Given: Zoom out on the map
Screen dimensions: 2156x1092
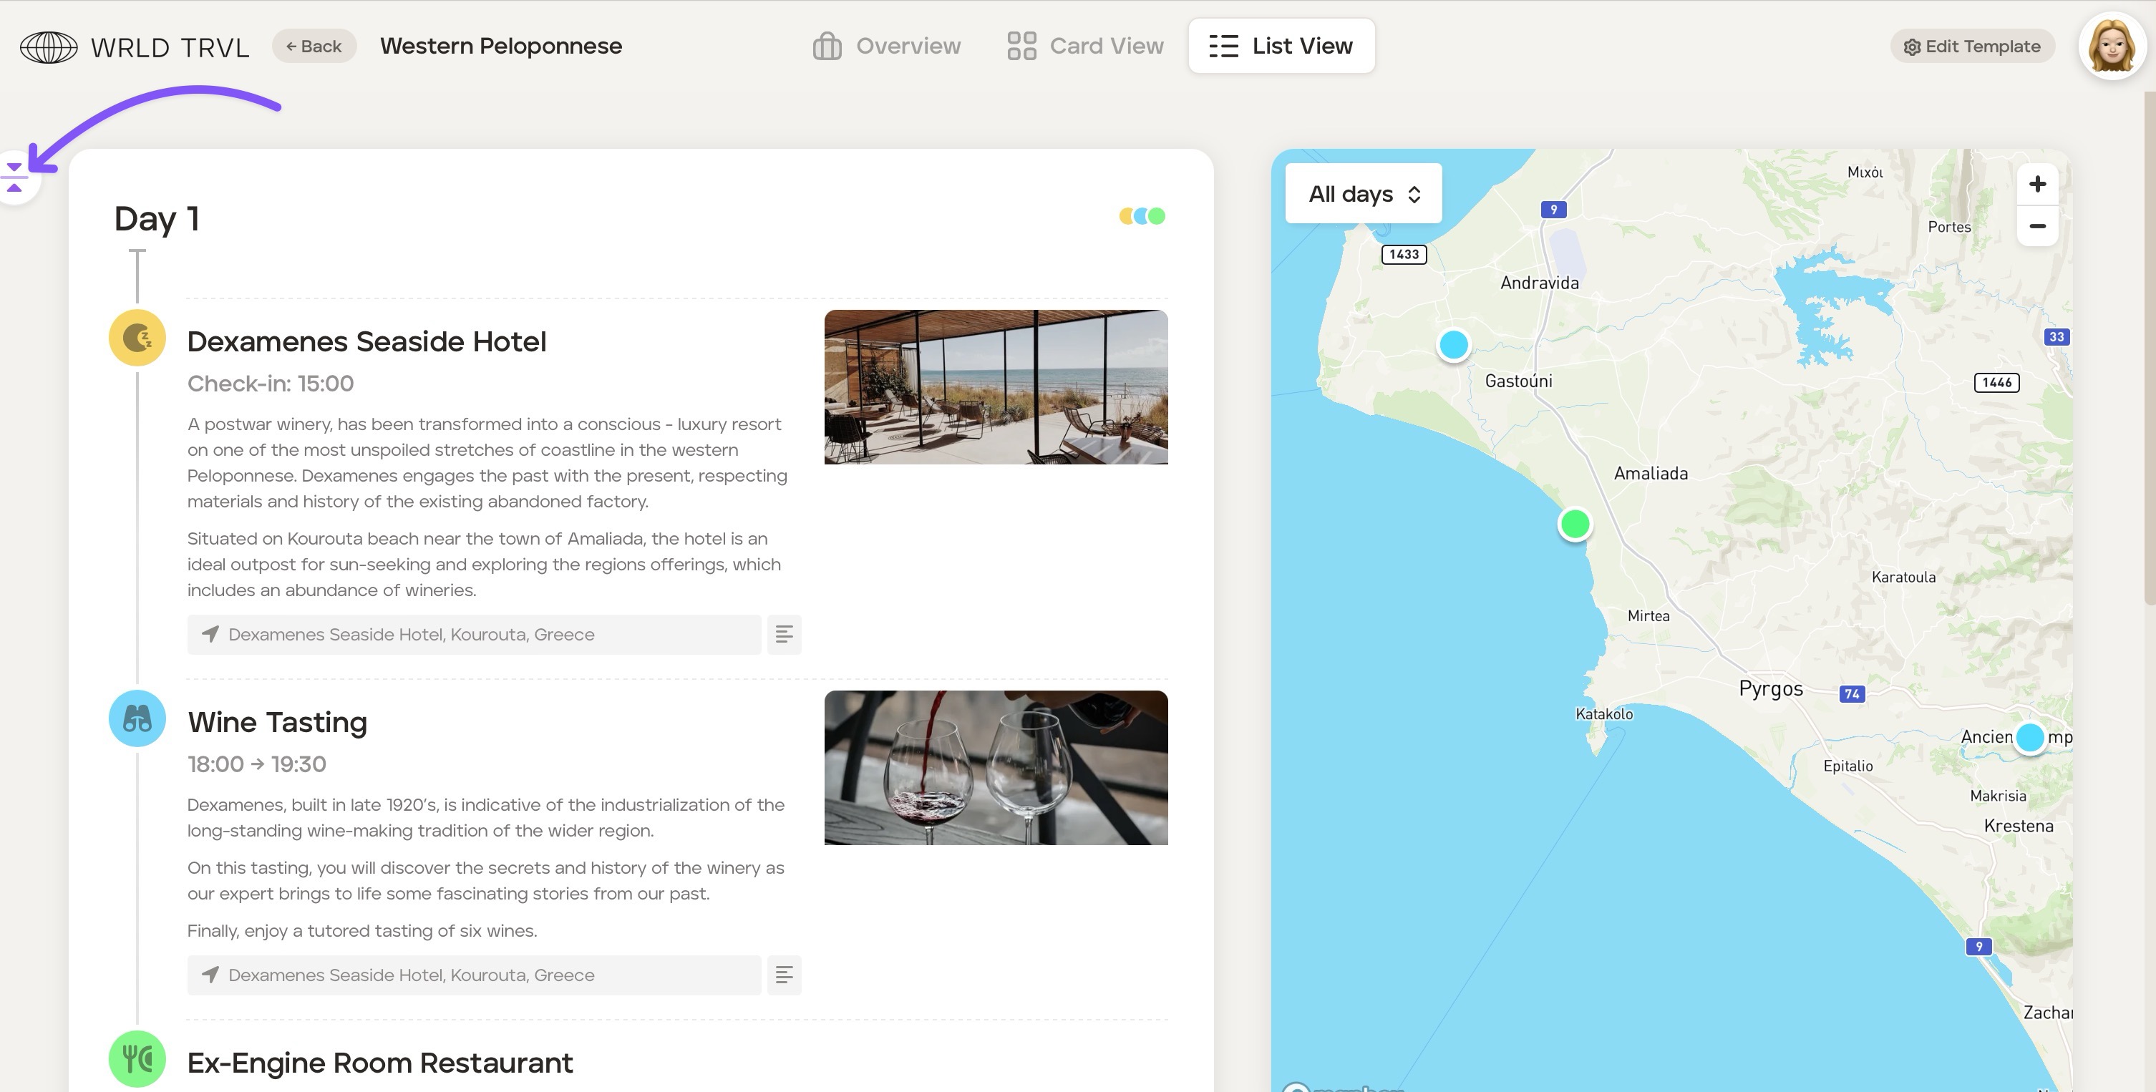Looking at the screenshot, I should coord(2037,226).
